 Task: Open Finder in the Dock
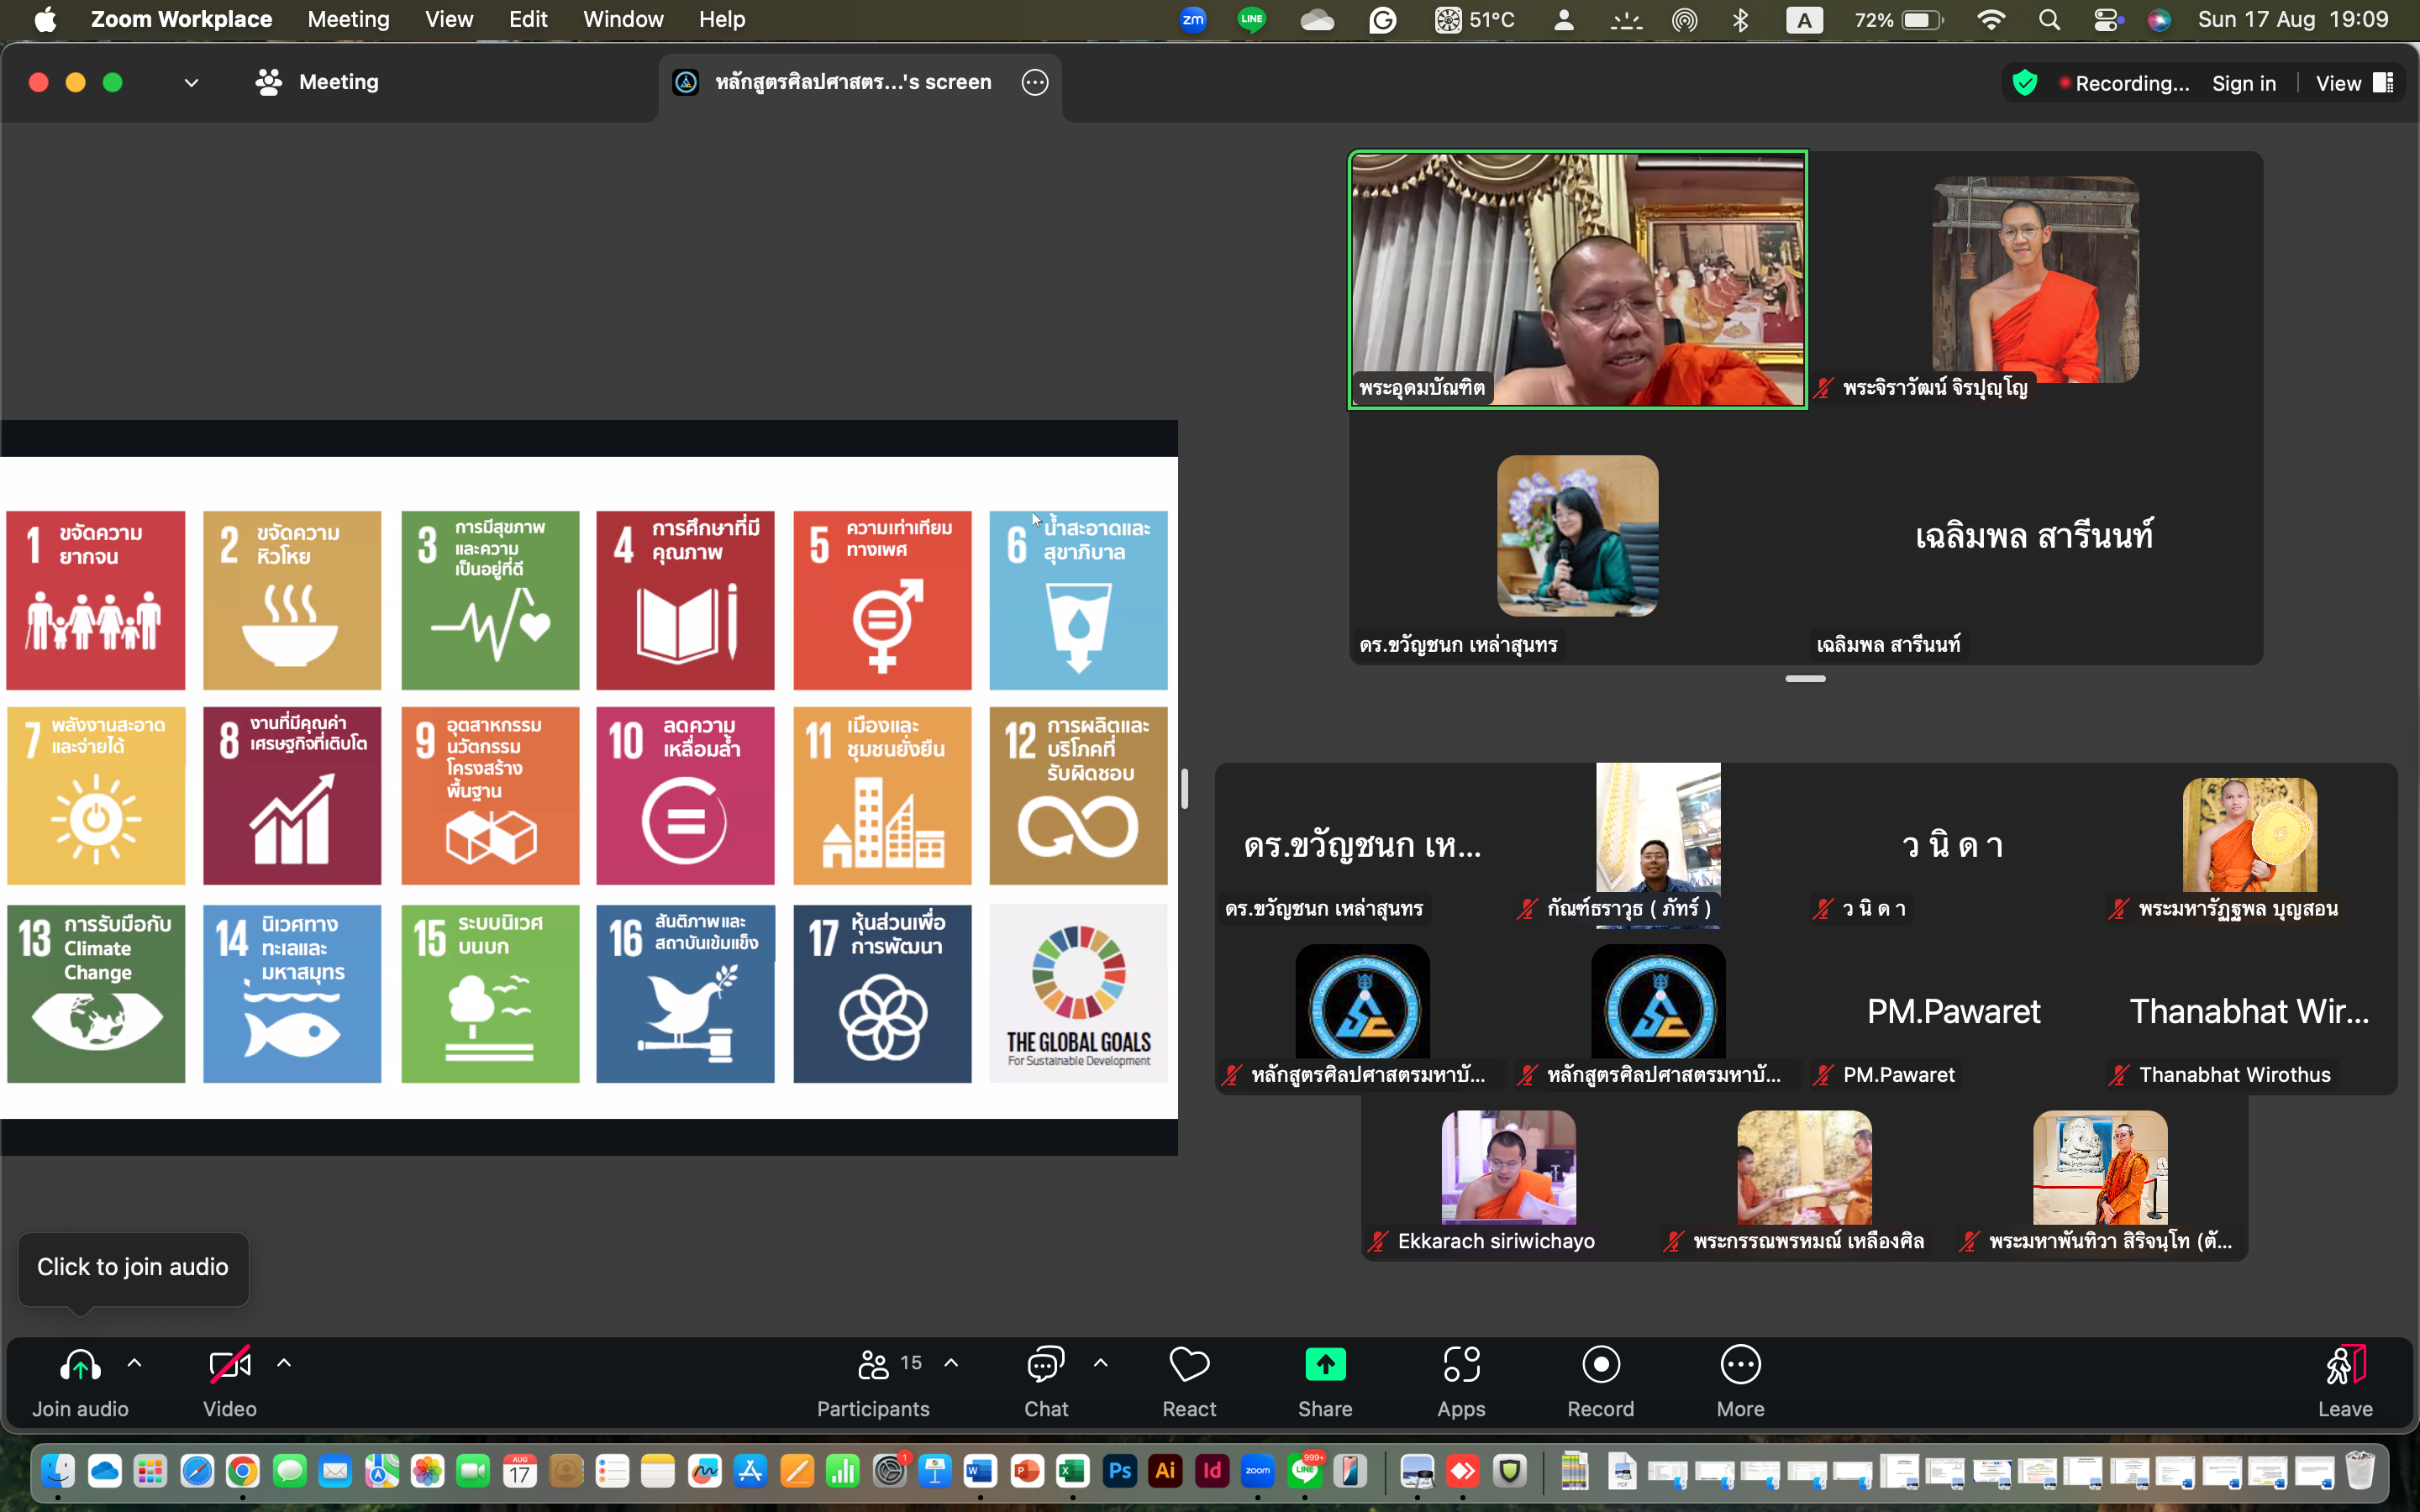[58, 1471]
